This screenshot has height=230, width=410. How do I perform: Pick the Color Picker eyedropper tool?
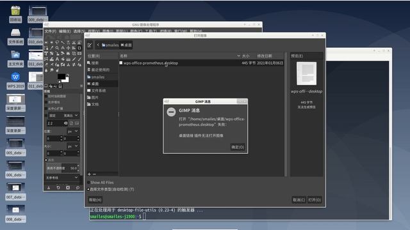coord(51,48)
